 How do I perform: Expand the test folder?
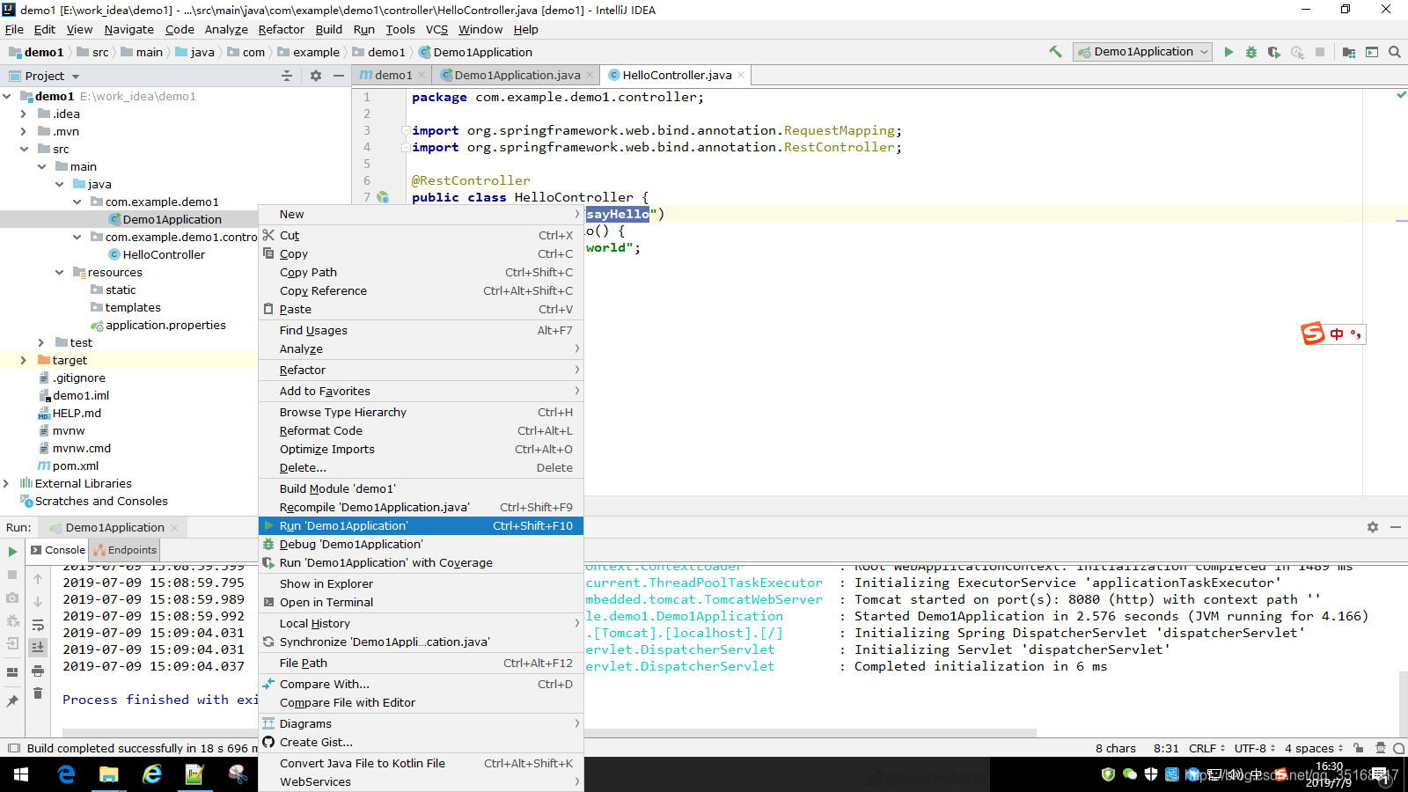[x=41, y=342]
